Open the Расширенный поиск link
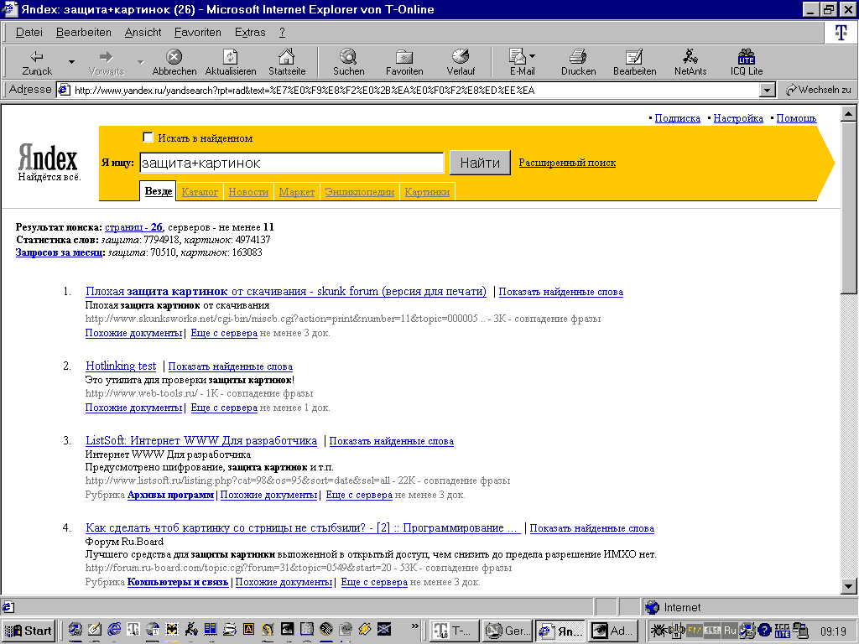 coord(567,163)
